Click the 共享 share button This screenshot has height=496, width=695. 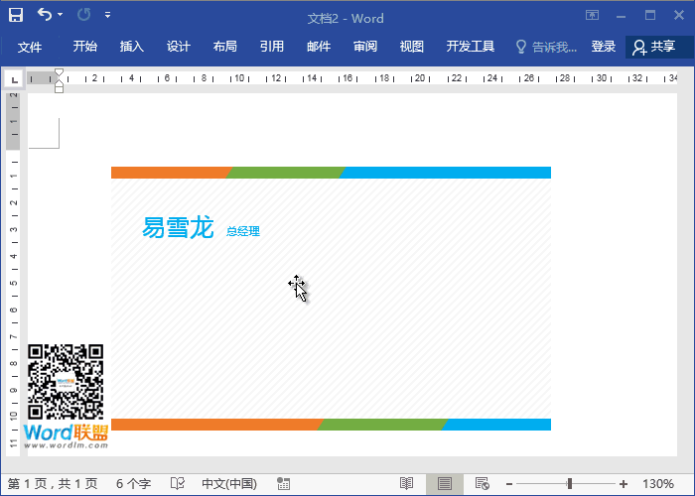click(x=658, y=47)
